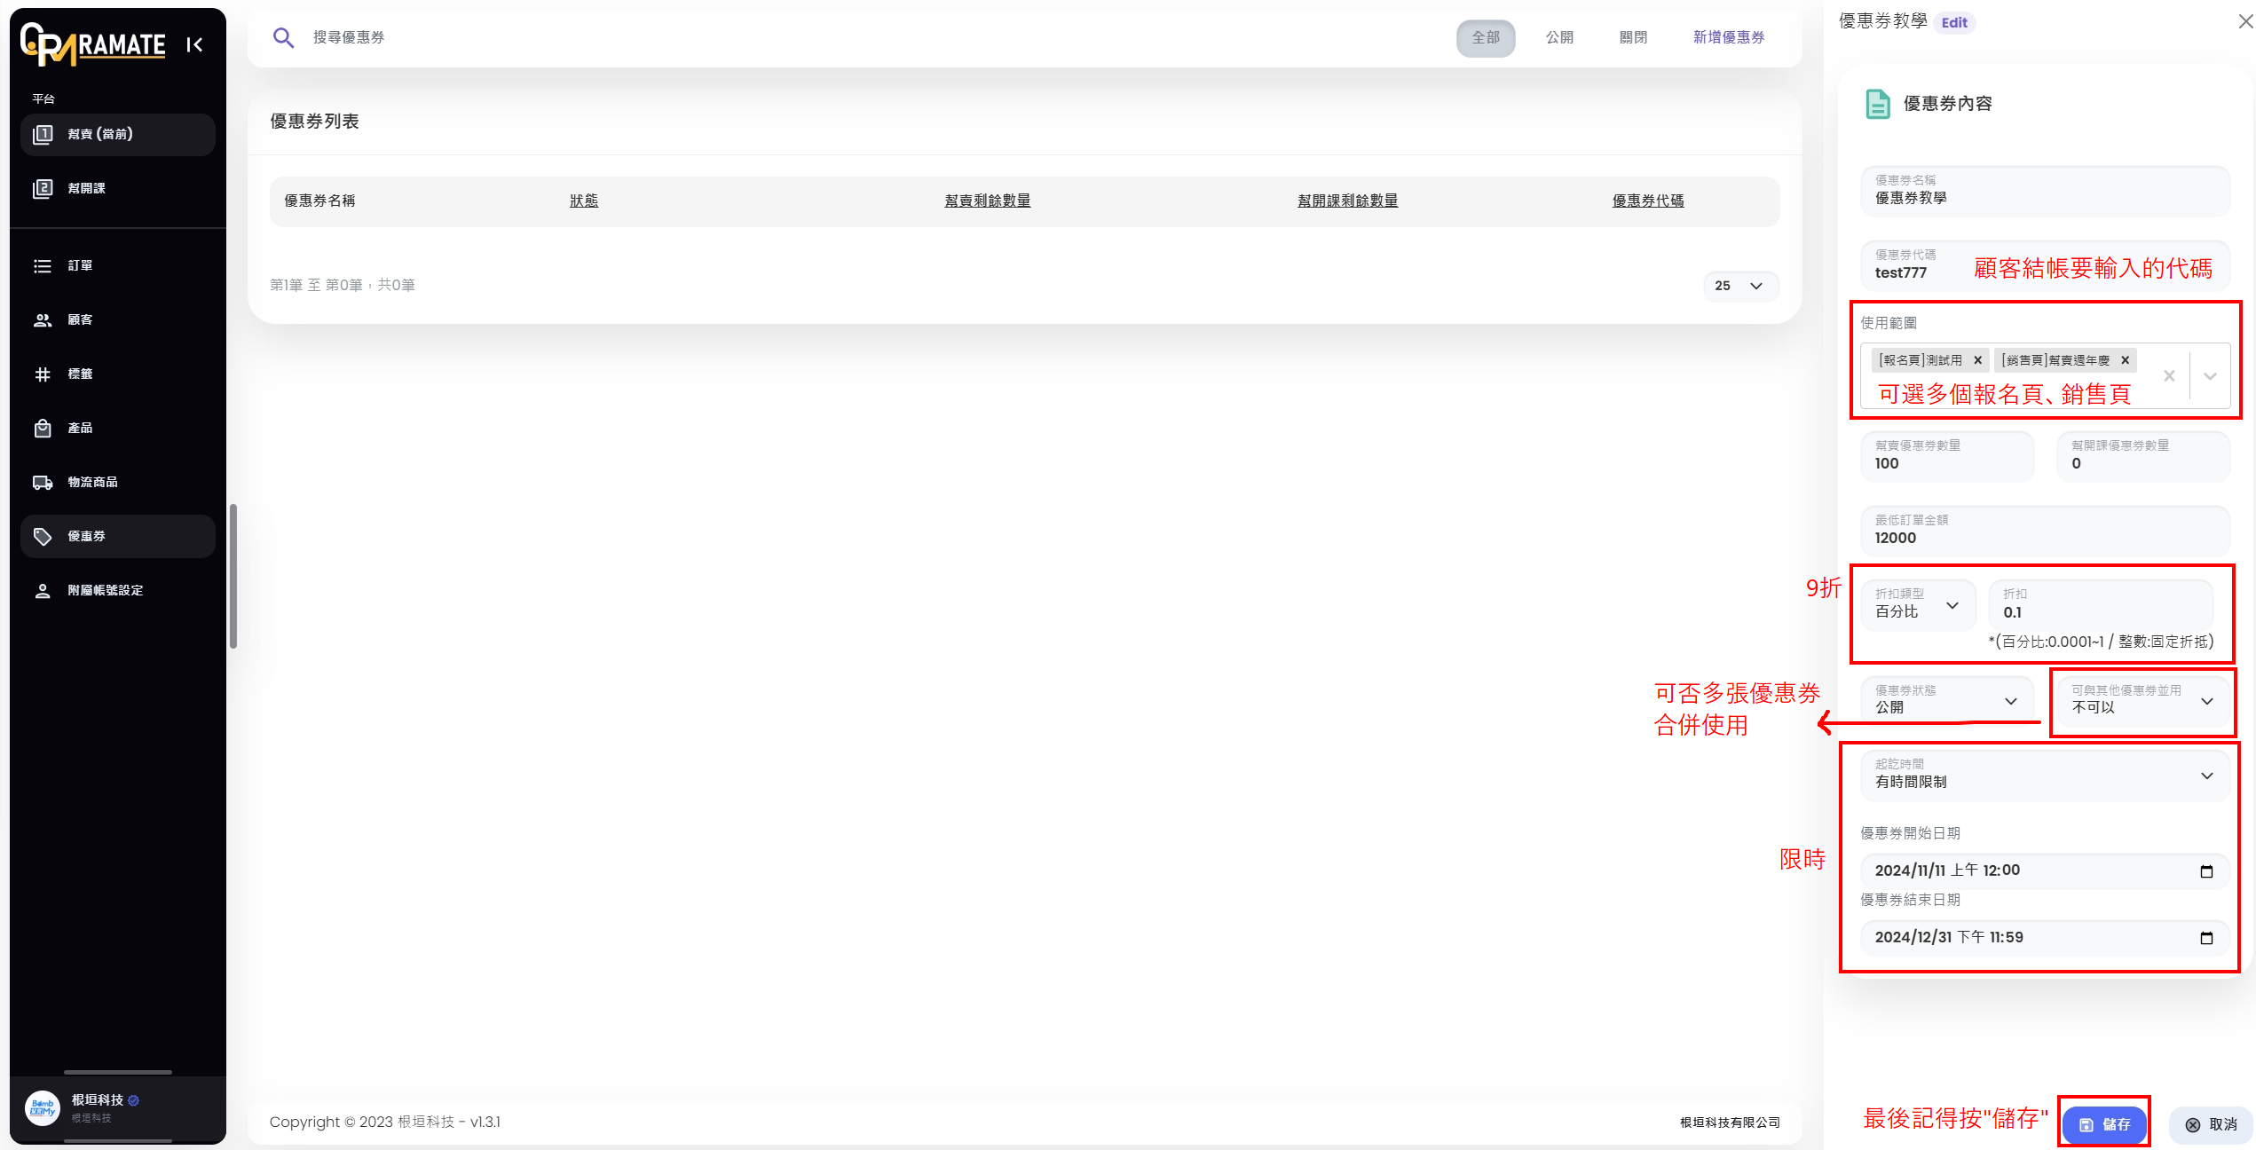Open the 附屬帳號設定 person icon
2256x1150 pixels.
pos(43,591)
